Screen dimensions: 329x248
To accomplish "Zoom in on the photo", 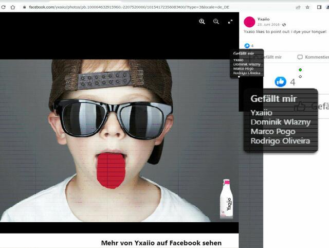I will (202, 22).
